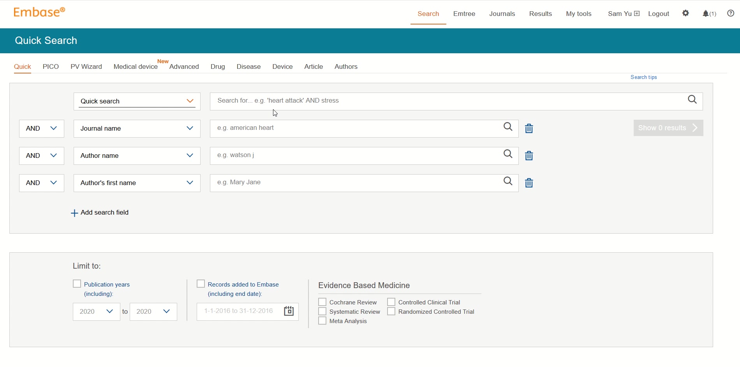
Task: Open Author's first name field dropdown
Action: pyautogui.click(x=137, y=183)
